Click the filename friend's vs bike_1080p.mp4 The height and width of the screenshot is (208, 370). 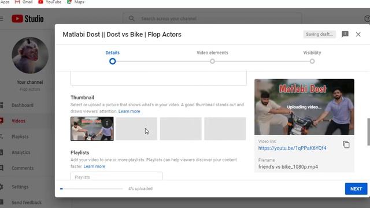pyautogui.click(x=288, y=167)
